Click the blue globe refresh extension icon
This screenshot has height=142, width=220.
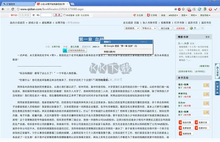pyautogui.click(x=199, y=9)
